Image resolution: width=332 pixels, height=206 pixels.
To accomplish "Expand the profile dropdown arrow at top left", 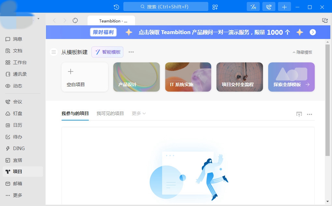I will coord(38,19).
